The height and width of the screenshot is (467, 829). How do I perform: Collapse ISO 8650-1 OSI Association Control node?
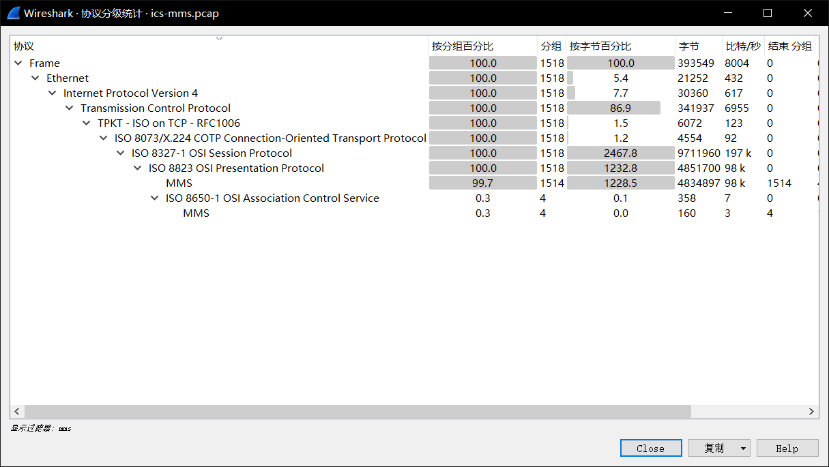[x=155, y=198]
